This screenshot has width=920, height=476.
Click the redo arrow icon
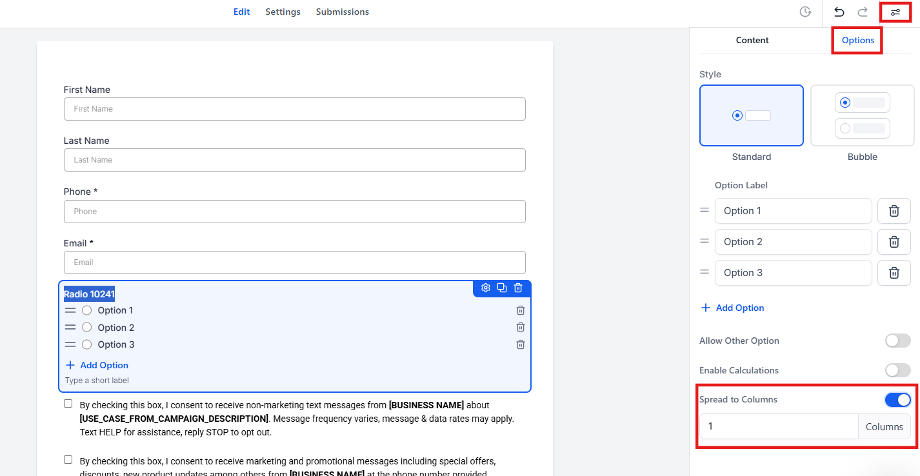click(863, 12)
